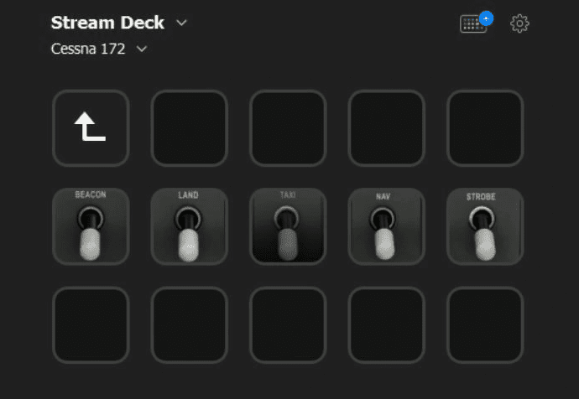The height and width of the screenshot is (399, 579).
Task: Click the Cessna 172 profile name
Action: (88, 49)
